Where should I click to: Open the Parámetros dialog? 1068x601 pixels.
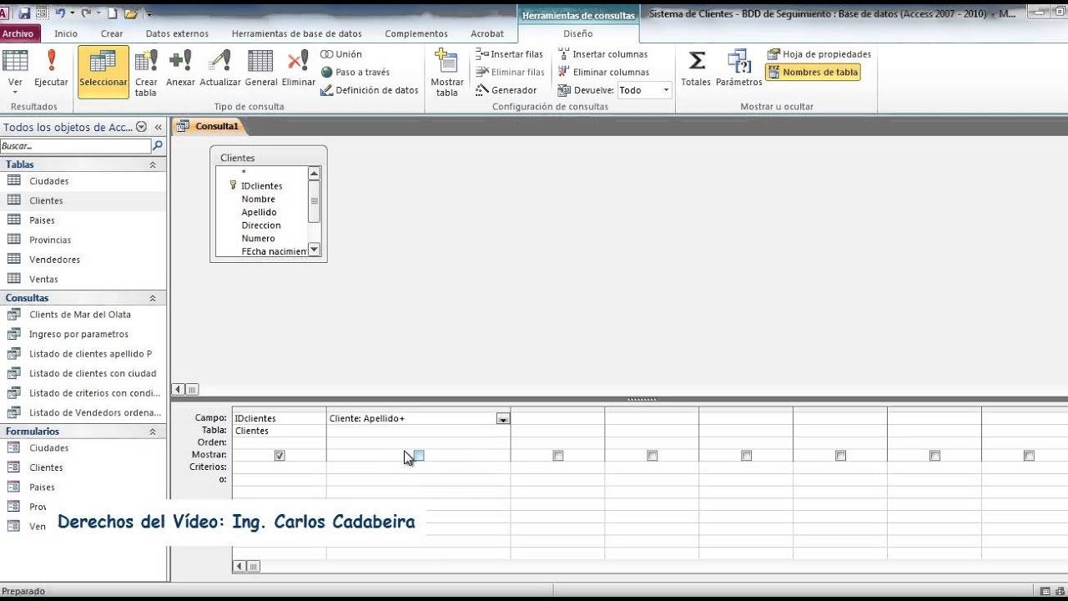point(738,68)
